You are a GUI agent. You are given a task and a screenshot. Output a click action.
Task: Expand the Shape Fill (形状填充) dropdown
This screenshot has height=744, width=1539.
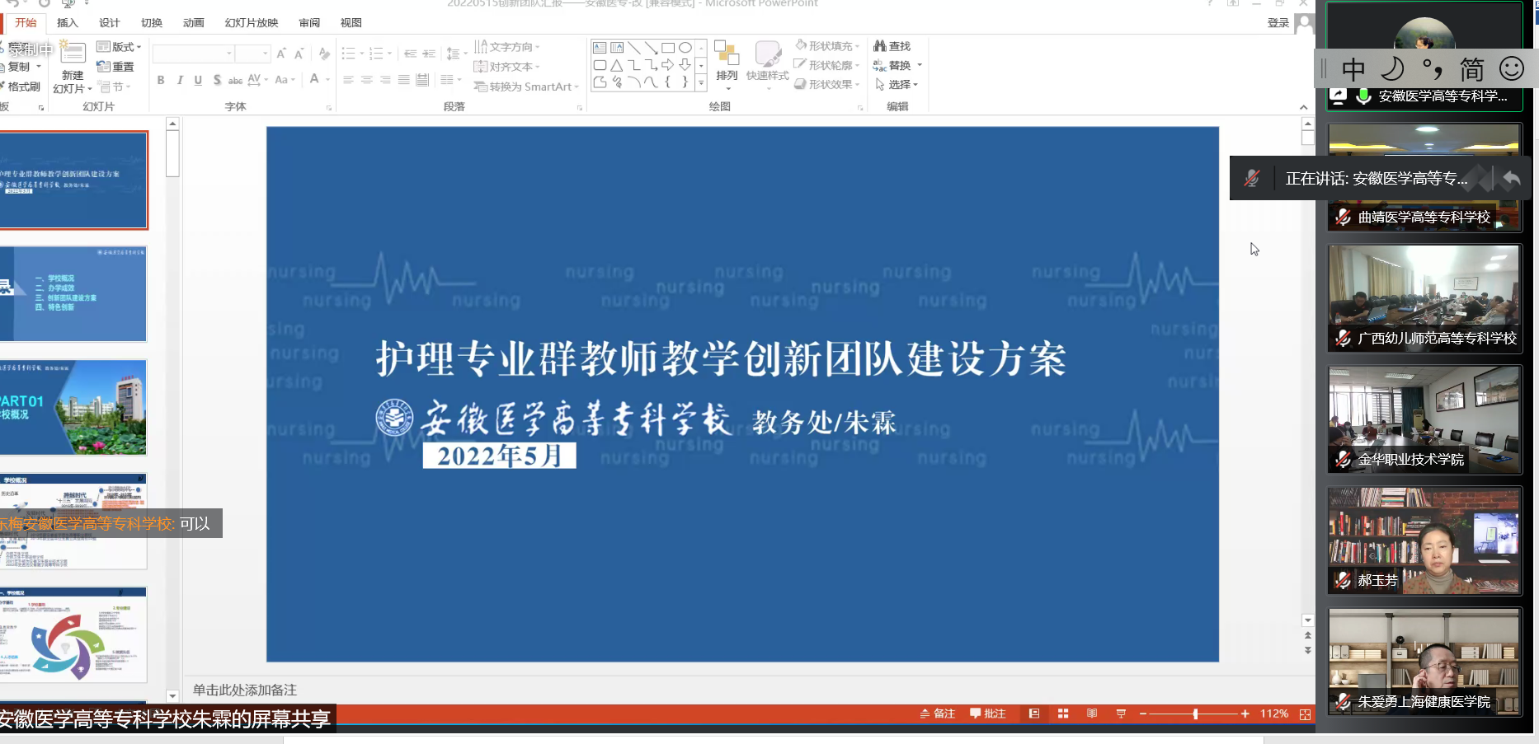(828, 46)
